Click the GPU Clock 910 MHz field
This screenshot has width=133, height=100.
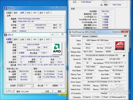87,86
